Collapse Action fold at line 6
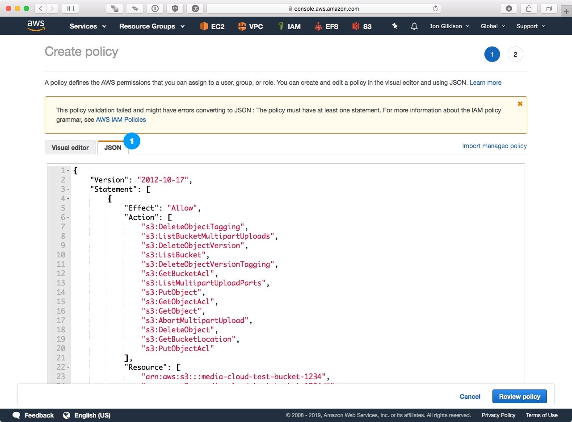Screen dimensions: 572x422 coord(68,218)
